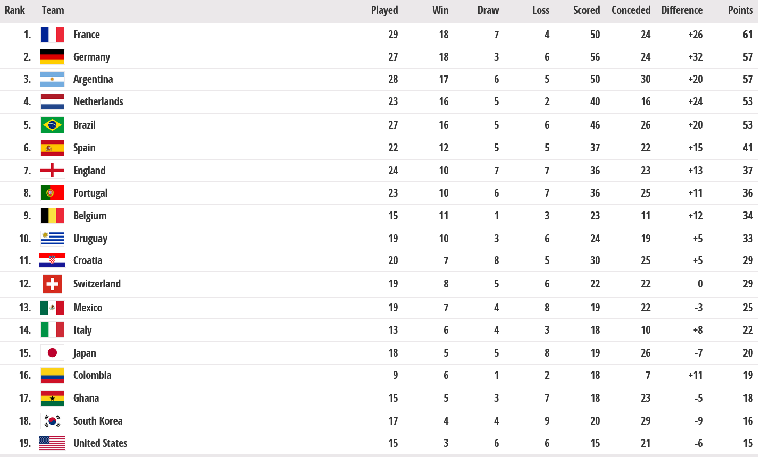Click the Portugal flag icon
This screenshot has width=761, height=457.
point(52,193)
